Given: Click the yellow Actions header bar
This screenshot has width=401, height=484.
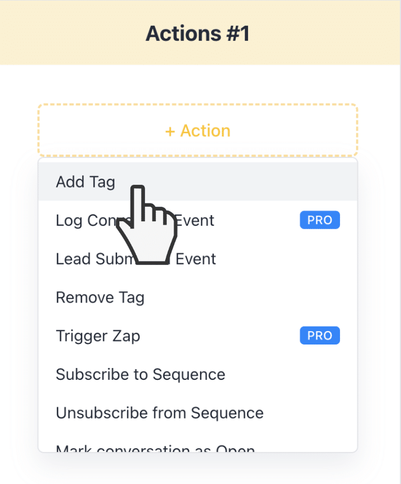Looking at the screenshot, I should tap(200, 32).
